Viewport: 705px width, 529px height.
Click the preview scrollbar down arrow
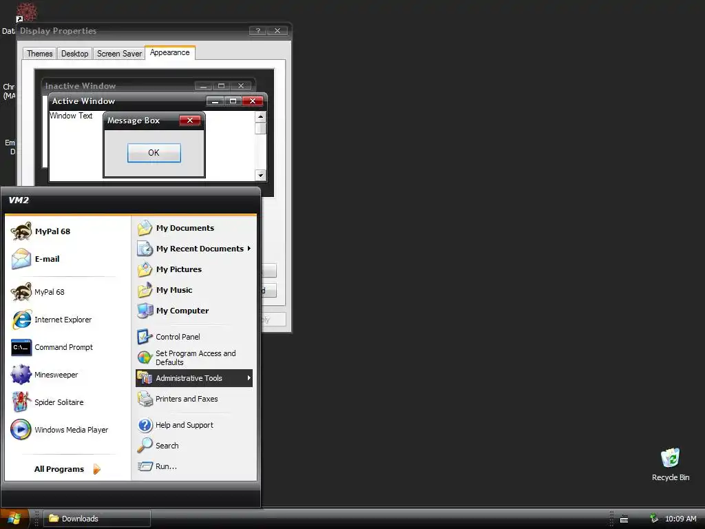point(260,175)
